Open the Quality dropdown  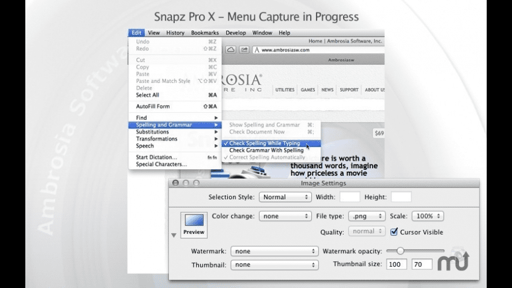[367, 231]
